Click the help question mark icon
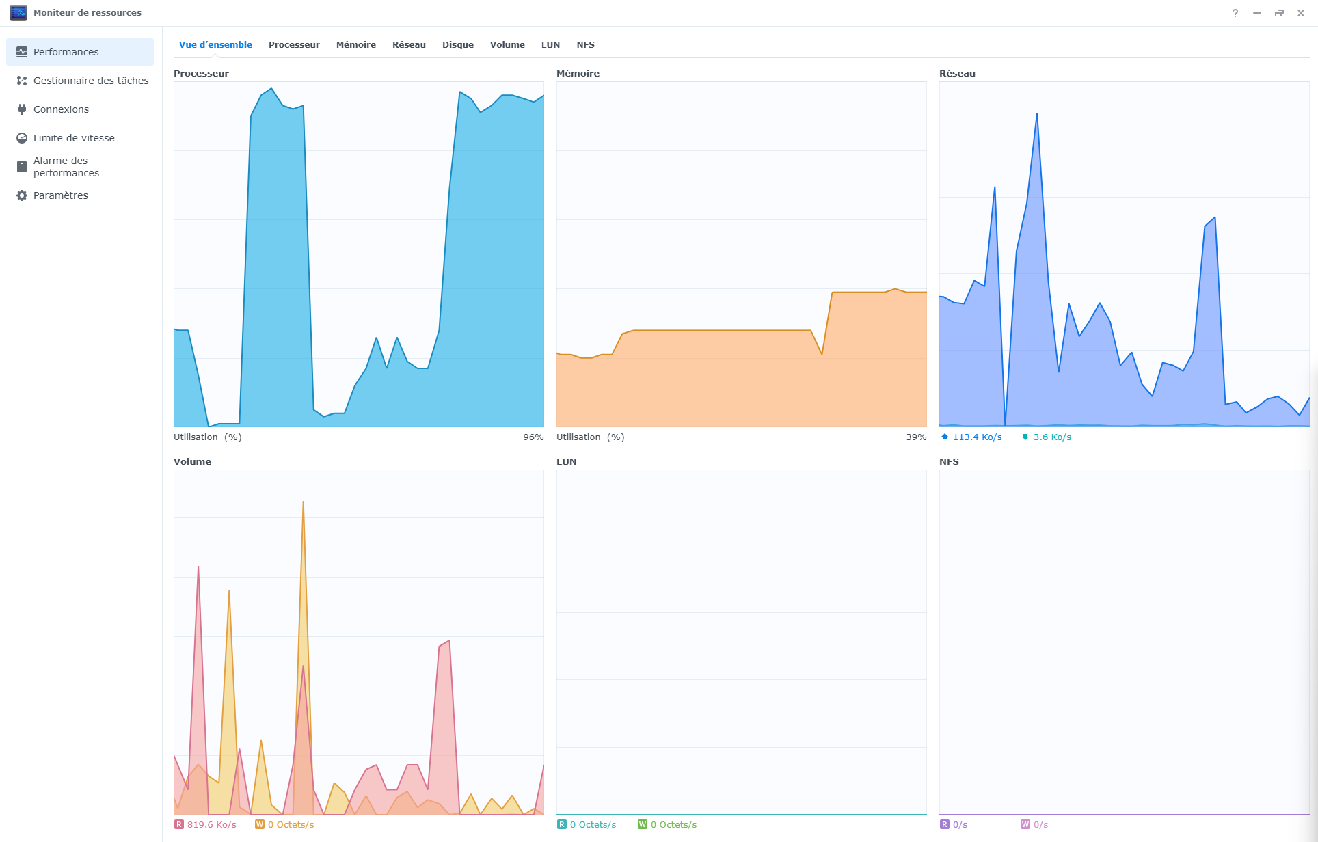 pyautogui.click(x=1235, y=12)
